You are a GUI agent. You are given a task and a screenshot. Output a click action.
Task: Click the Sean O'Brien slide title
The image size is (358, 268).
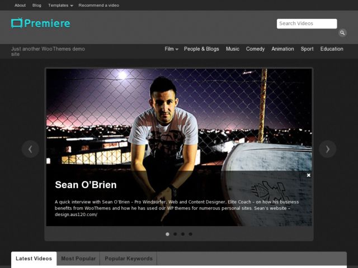pyautogui.click(x=86, y=185)
